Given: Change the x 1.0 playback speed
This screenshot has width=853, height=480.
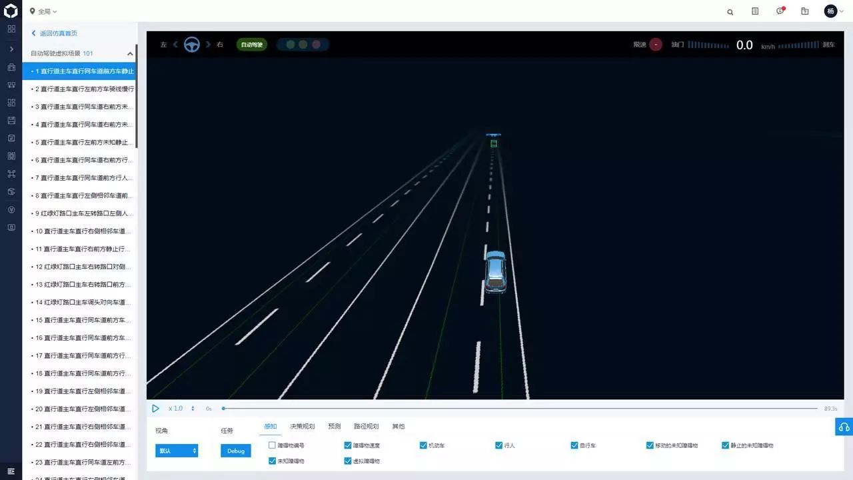Looking at the screenshot, I should tap(181, 409).
